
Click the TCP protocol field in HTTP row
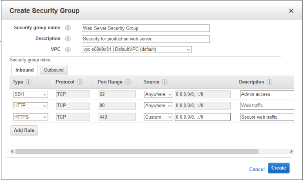73,106
